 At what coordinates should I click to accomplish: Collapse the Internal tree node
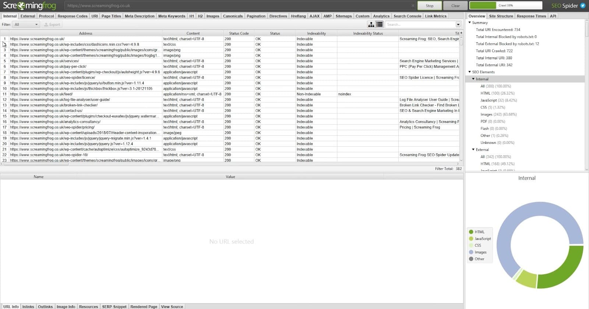tap(473, 79)
